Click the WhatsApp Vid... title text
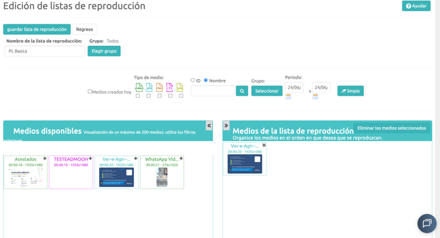440x238 pixels. coord(162,159)
